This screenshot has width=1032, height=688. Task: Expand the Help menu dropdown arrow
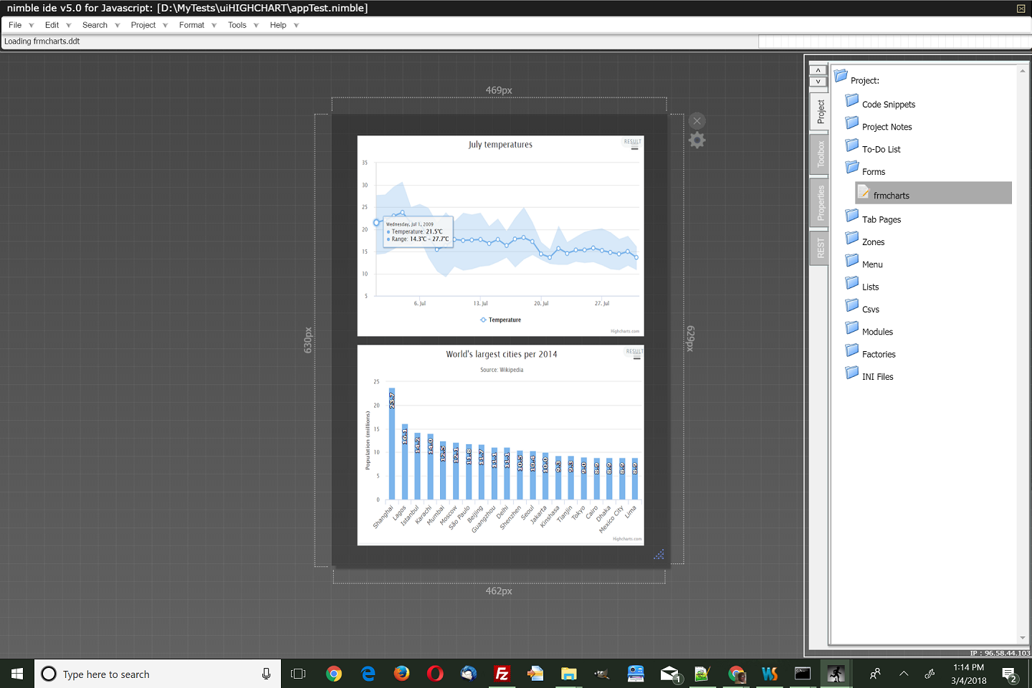296,26
